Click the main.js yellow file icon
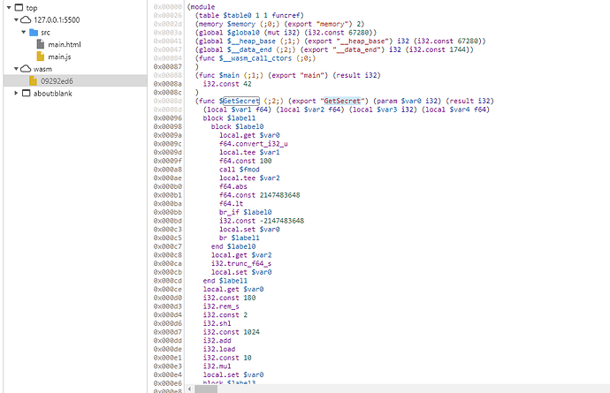Viewport: 610px width, 393px height. tap(41, 57)
